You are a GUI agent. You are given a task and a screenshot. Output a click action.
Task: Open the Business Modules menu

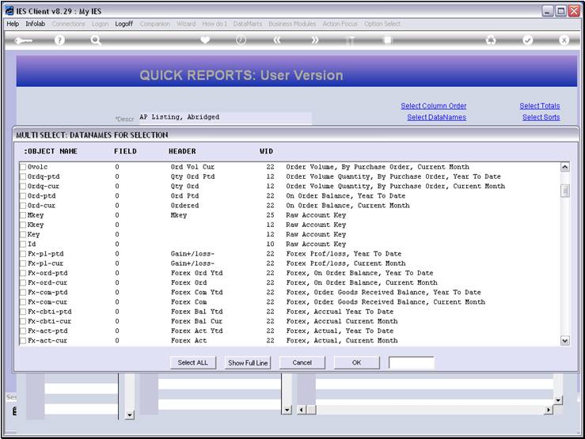pos(292,24)
